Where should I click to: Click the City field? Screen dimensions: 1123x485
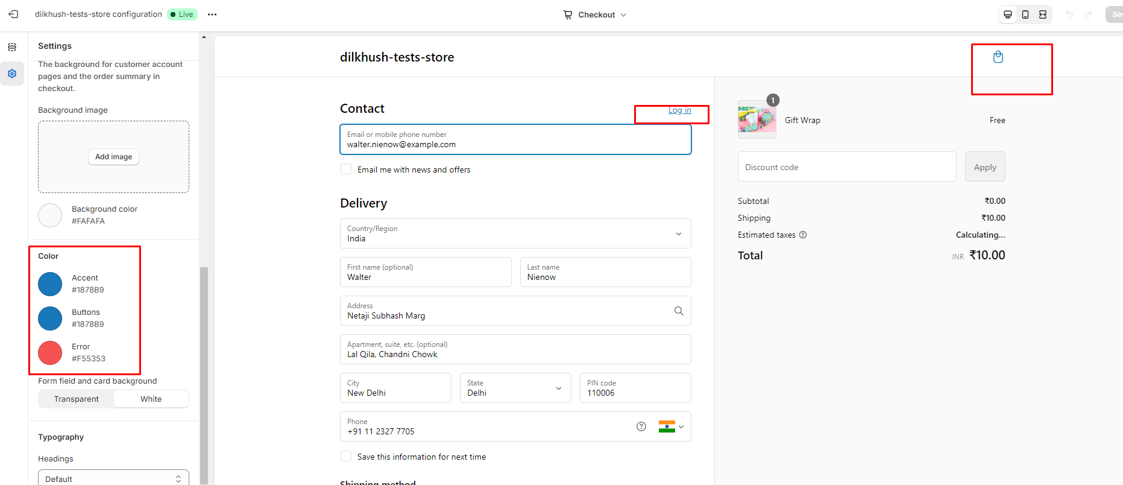pos(395,388)
